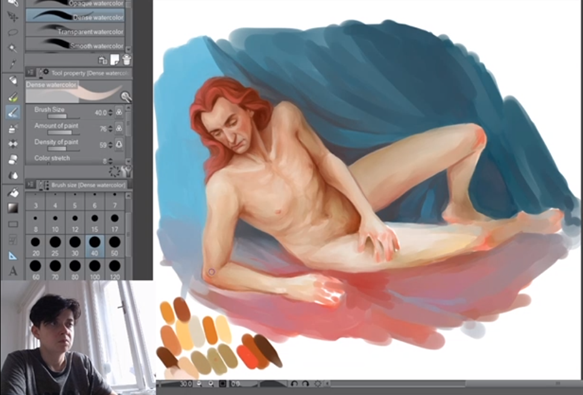Toggle Brush Size dynamics button
This screenshot has width=583, height=395.
(x=119, y=112)
